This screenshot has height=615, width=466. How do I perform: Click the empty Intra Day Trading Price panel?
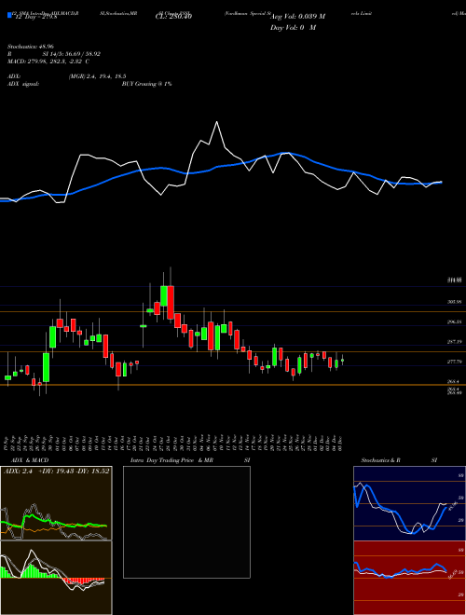[x=186, y=522]
